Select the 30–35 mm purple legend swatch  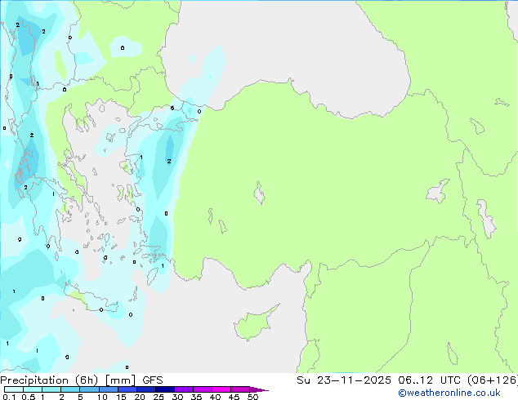(184, 389)
